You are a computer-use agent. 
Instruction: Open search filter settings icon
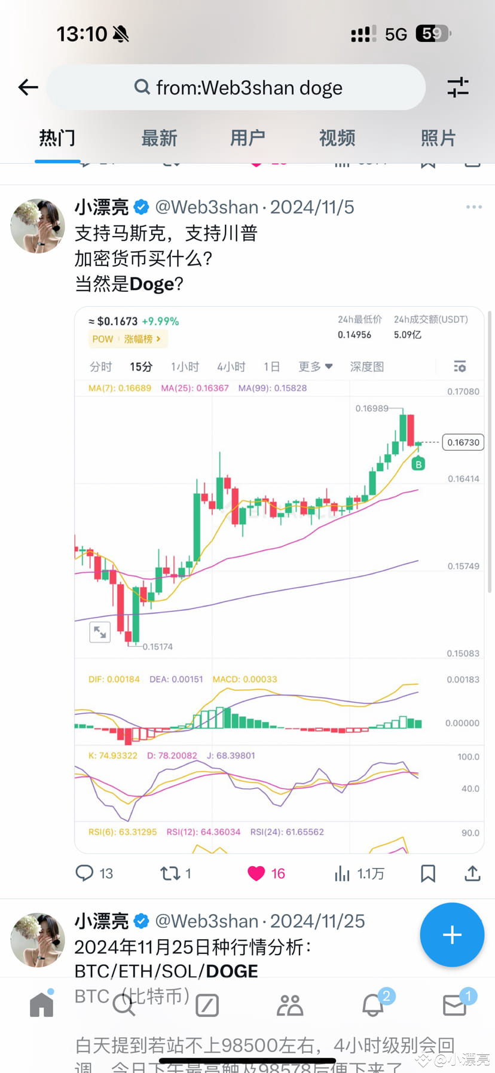point(458,87)
